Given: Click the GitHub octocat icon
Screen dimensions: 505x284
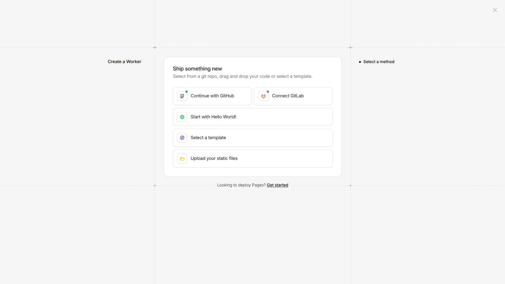Looking at the screenshot, I should (x=182, y=96).
